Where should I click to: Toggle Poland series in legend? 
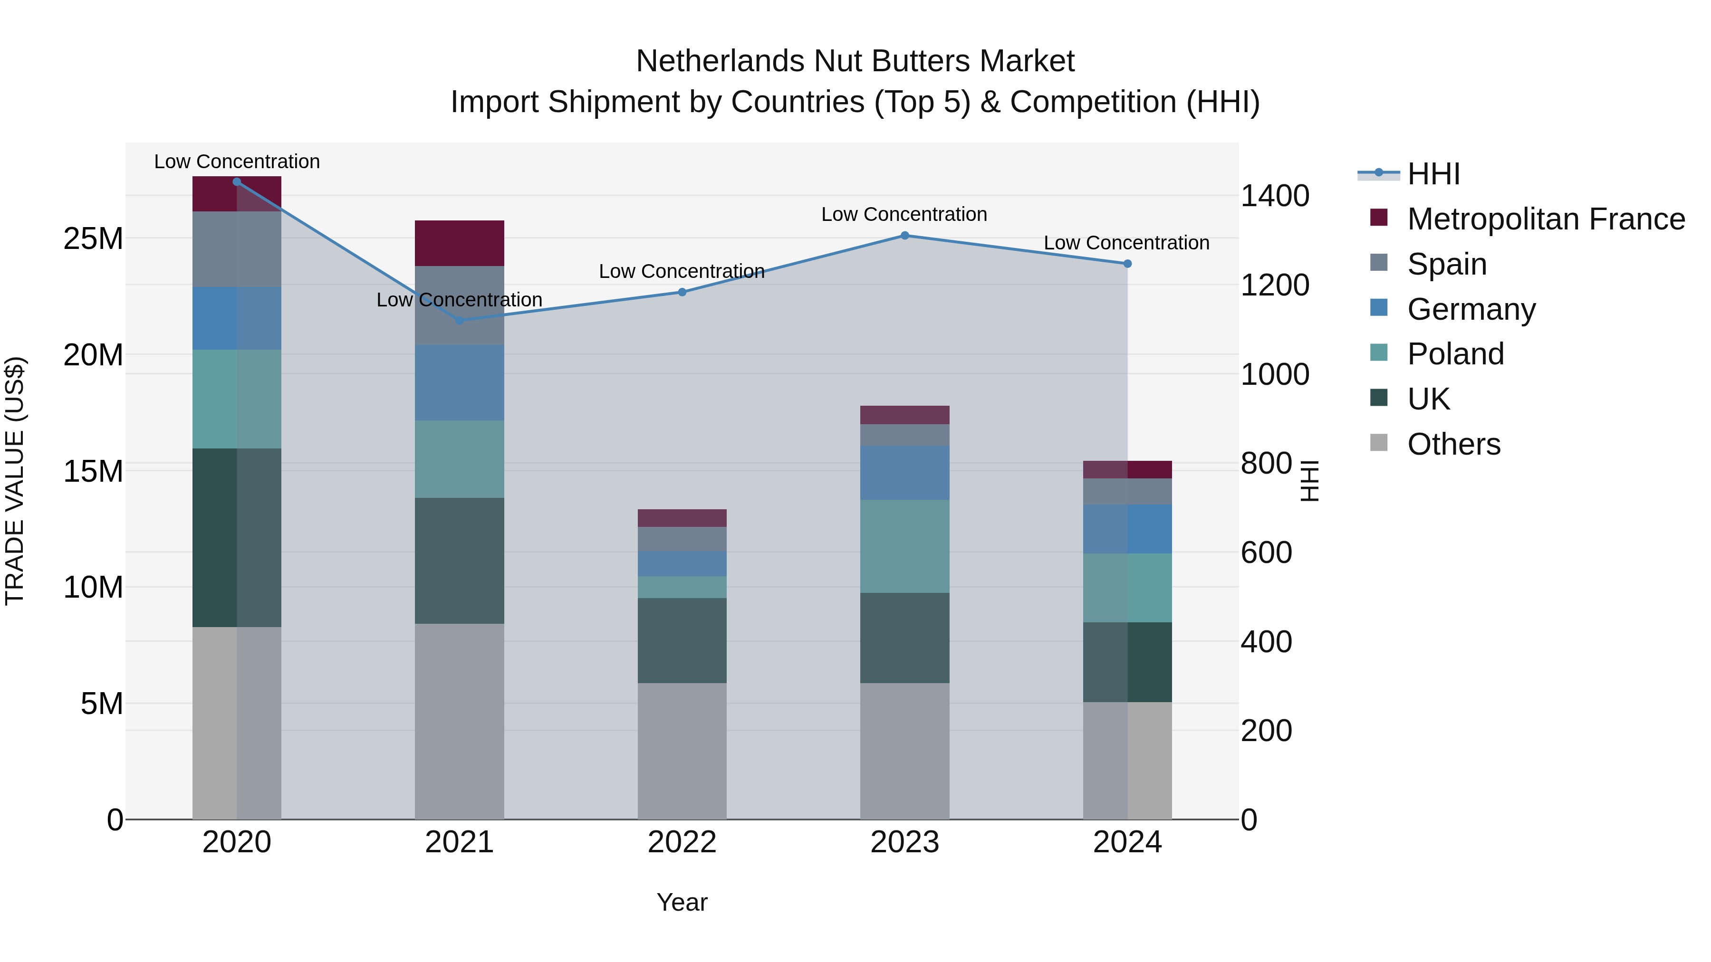(x=1437, y=353)
